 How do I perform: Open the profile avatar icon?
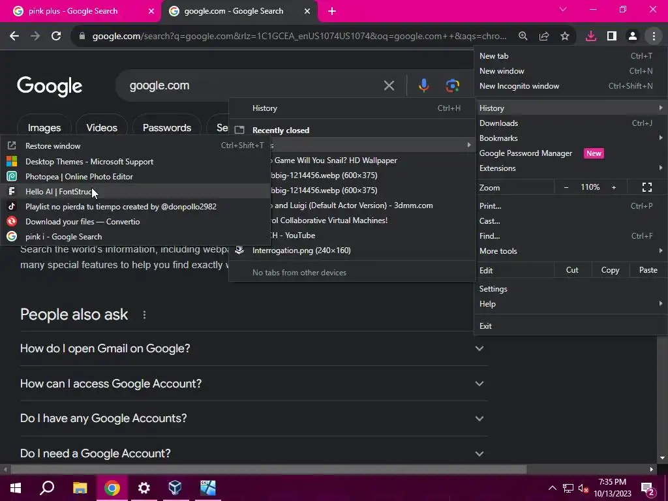click(x=633, y=37)
